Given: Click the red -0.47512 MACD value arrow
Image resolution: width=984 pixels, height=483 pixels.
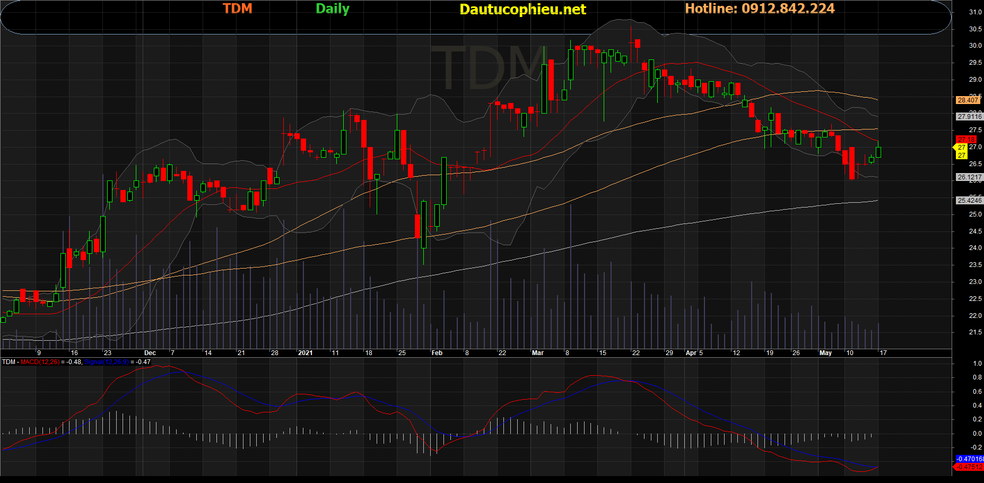Looking at the screenshot, I should (x=969, y=467).
